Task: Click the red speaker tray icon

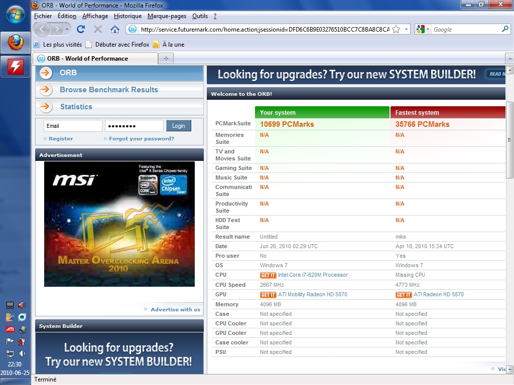Action: pyautogui.click(x=22, y=305)
